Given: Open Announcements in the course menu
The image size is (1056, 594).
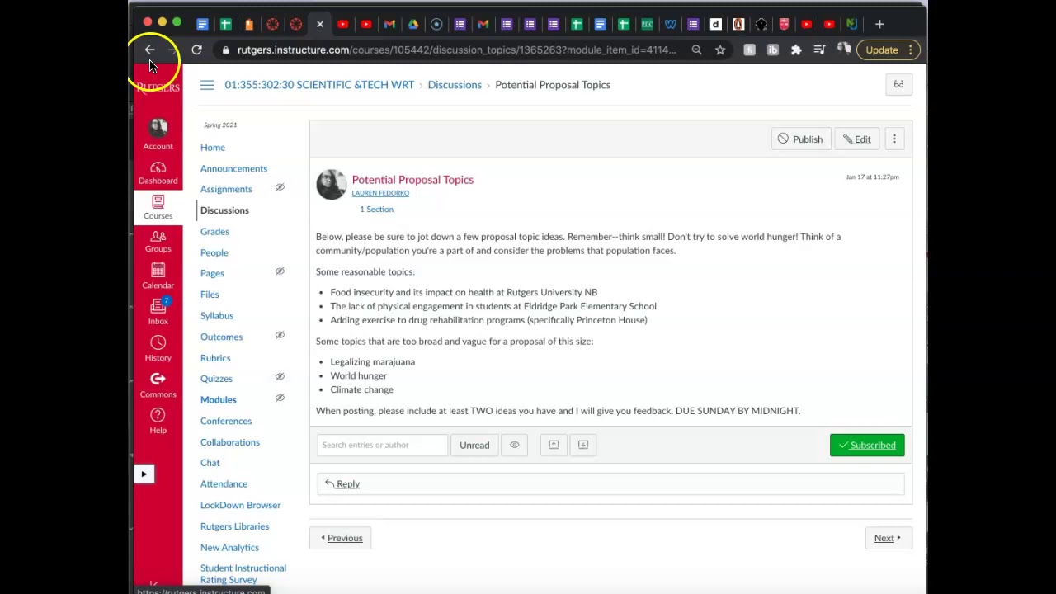Looking at the screenshot, I should (x=233, y=168).
